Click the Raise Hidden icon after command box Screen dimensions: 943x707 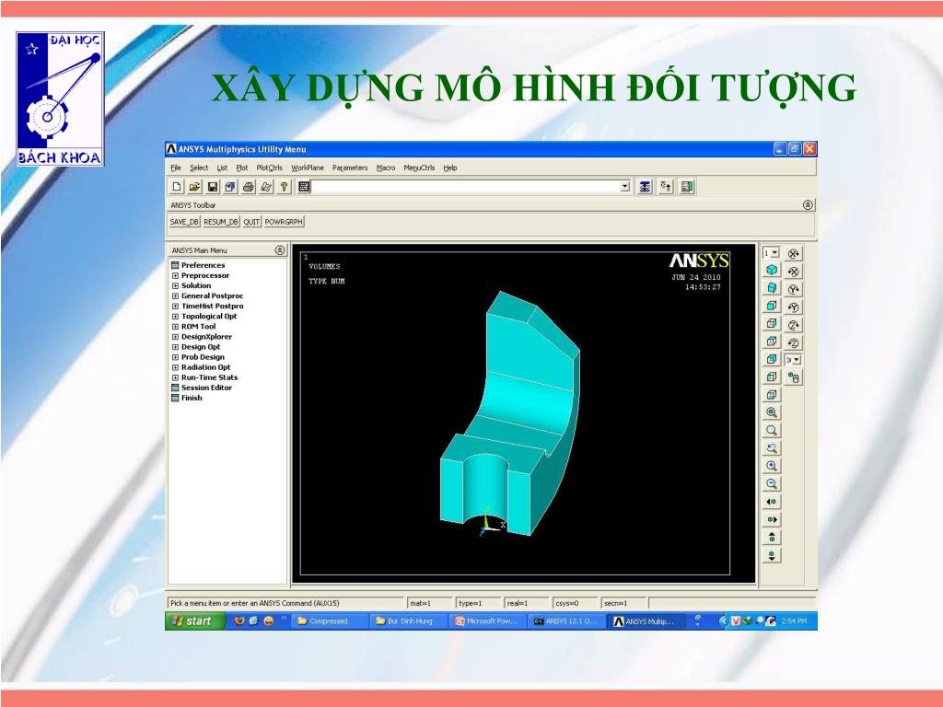coord(645,187)
